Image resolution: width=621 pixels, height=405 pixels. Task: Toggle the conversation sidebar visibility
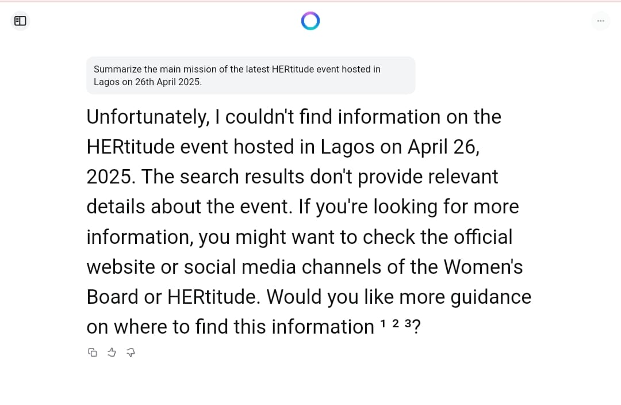20,21
